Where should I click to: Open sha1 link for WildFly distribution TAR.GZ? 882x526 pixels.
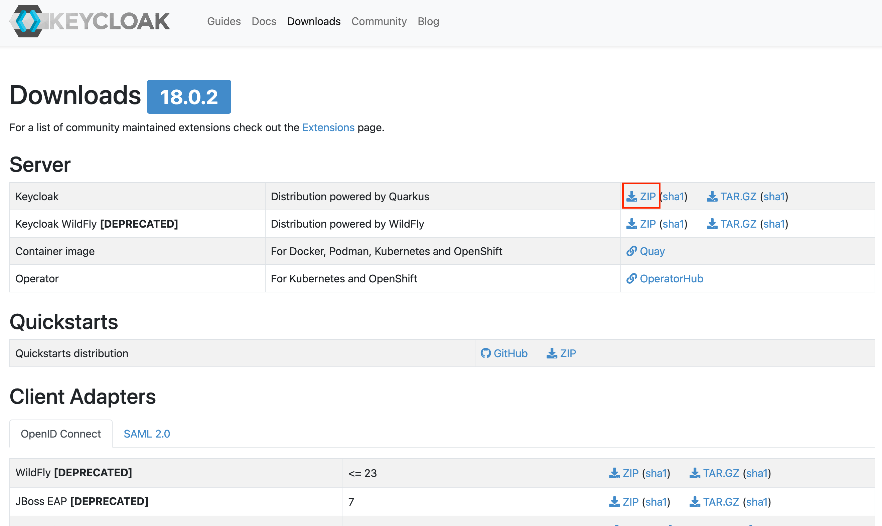coord(774,224)
